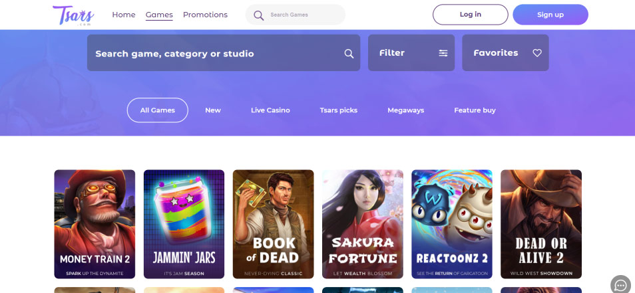Switch to the Feature buy tab
Screen dimensions: 635x293
click(475, 110)
